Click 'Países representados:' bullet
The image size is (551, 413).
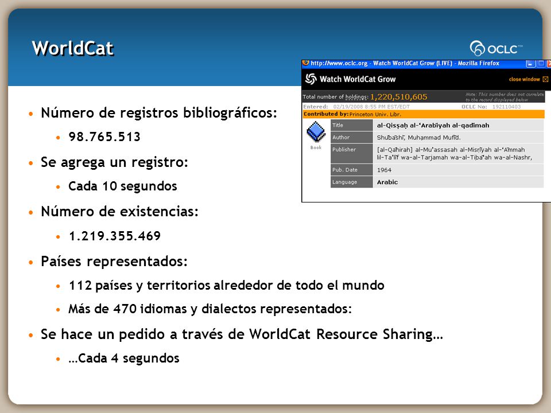[114, 262]
